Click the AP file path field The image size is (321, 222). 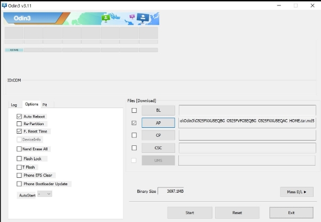pyautogui.click(x=248, y=123)
